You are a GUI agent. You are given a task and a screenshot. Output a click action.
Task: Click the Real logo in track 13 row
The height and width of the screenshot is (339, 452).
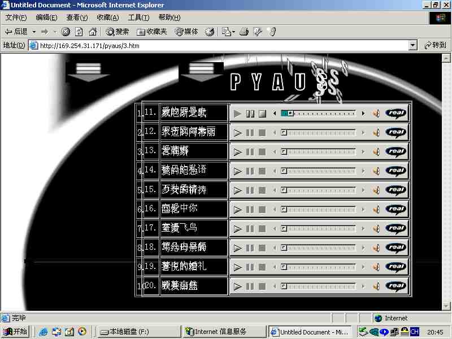(396, 151)
